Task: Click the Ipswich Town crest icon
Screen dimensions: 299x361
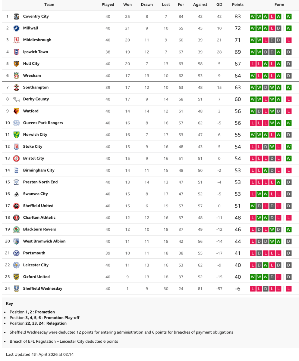Action: click(17, 52)
